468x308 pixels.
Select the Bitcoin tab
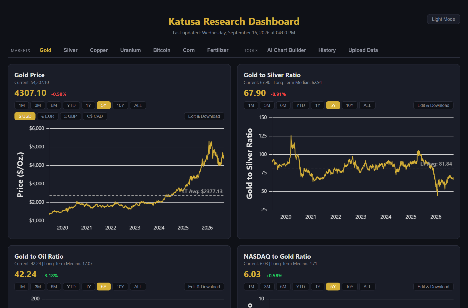pos(162,50)
